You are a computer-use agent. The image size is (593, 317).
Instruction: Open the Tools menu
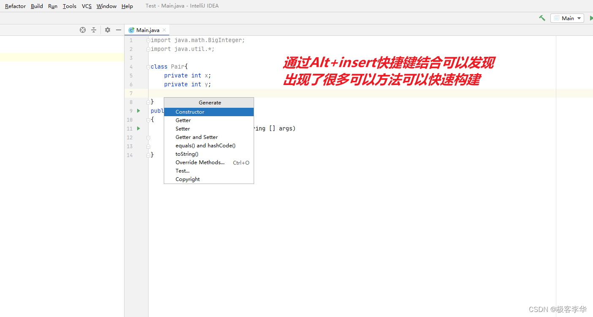click(x=70, y=6)
